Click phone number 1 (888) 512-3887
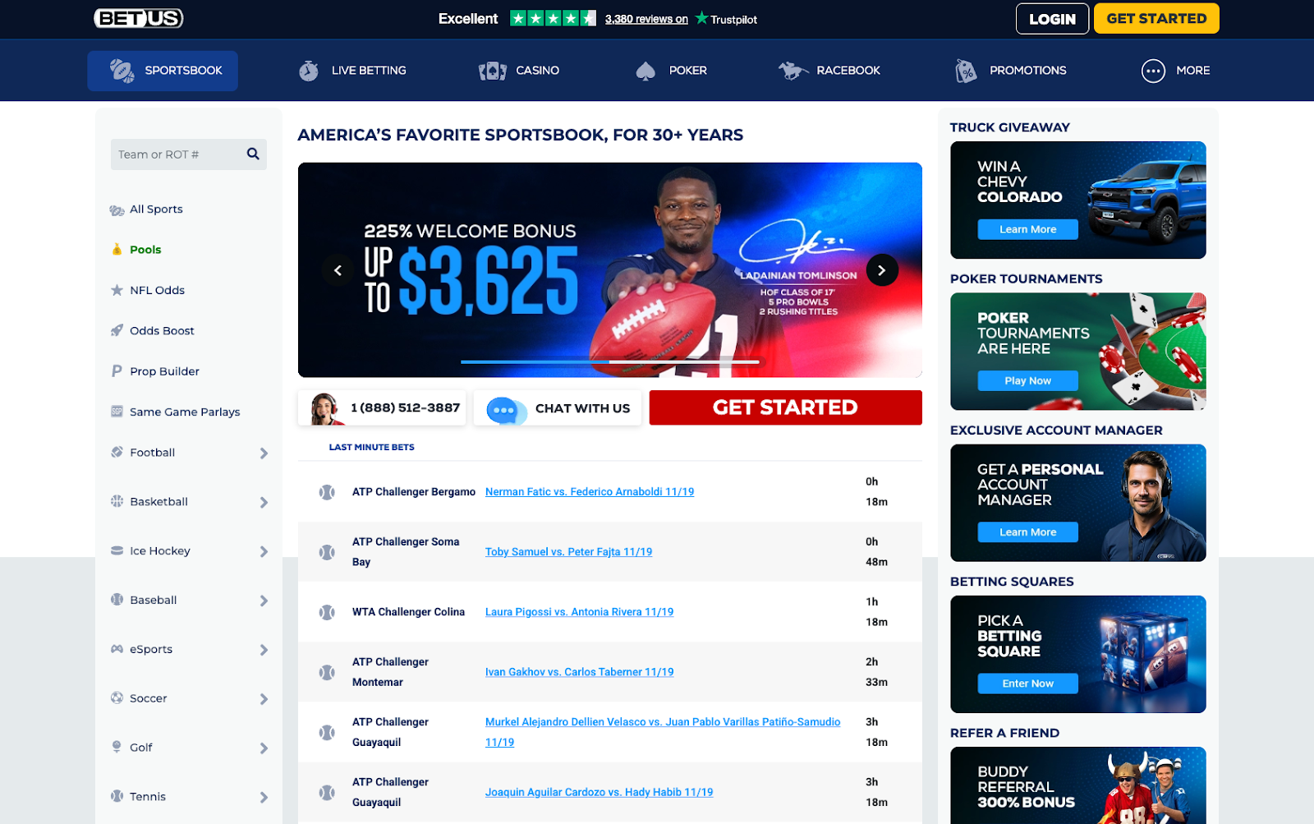Viewport: 1314px width, 824px height. point(405,407)
